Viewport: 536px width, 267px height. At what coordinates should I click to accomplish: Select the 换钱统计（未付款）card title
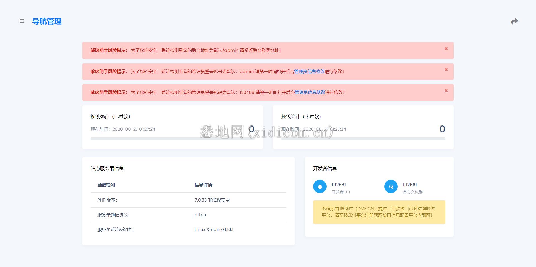301,116
